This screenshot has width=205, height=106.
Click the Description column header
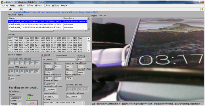(76, 18)
